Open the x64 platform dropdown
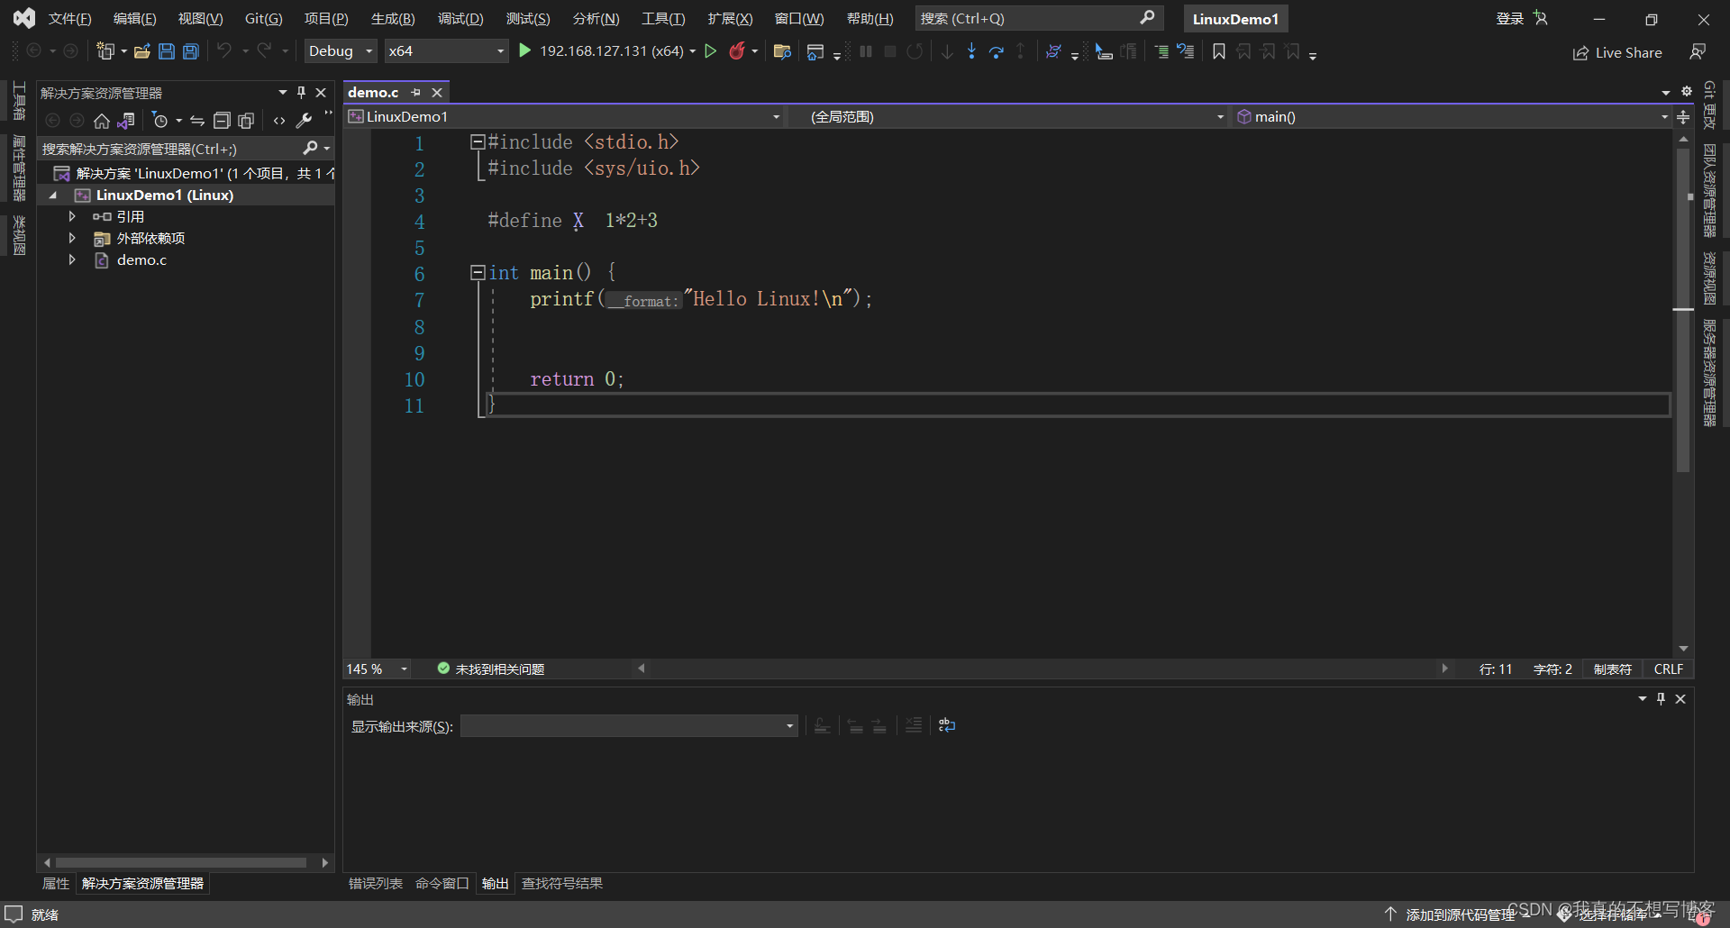 [x=446, y=51]
